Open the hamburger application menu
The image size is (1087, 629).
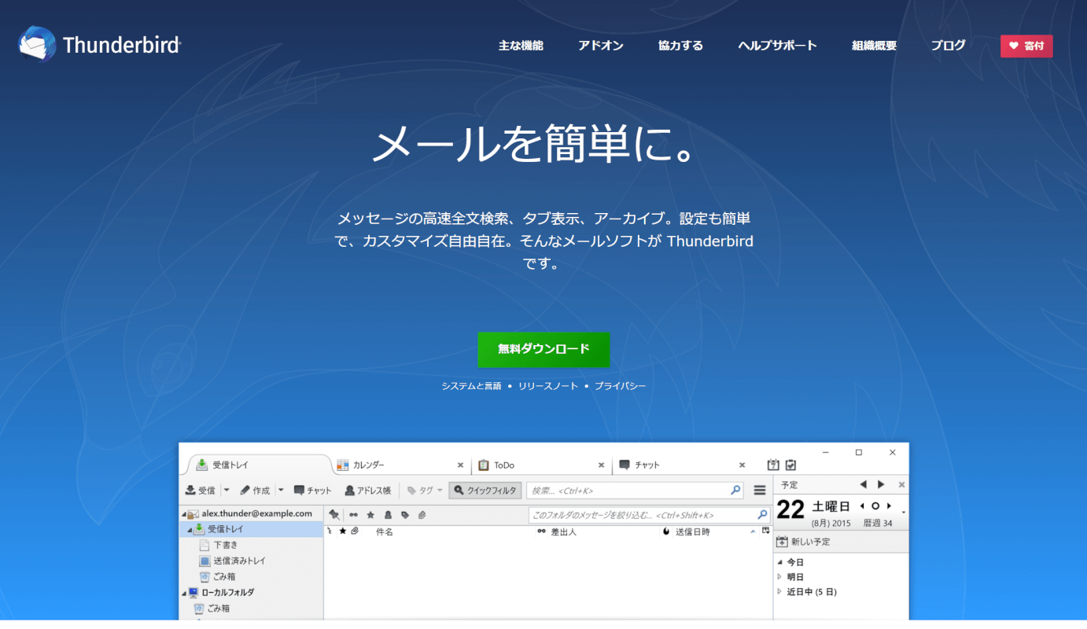click(x=760, y=490)
